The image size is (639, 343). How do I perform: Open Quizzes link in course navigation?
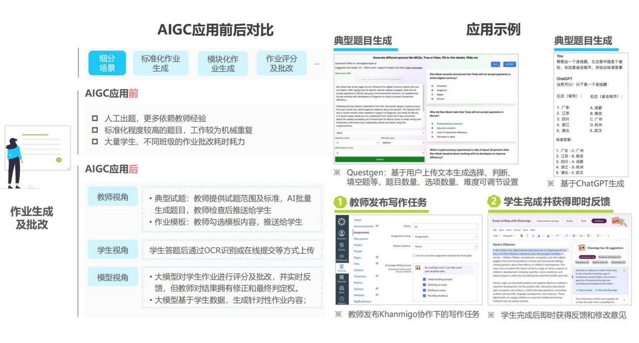click(x=359, y=289)
